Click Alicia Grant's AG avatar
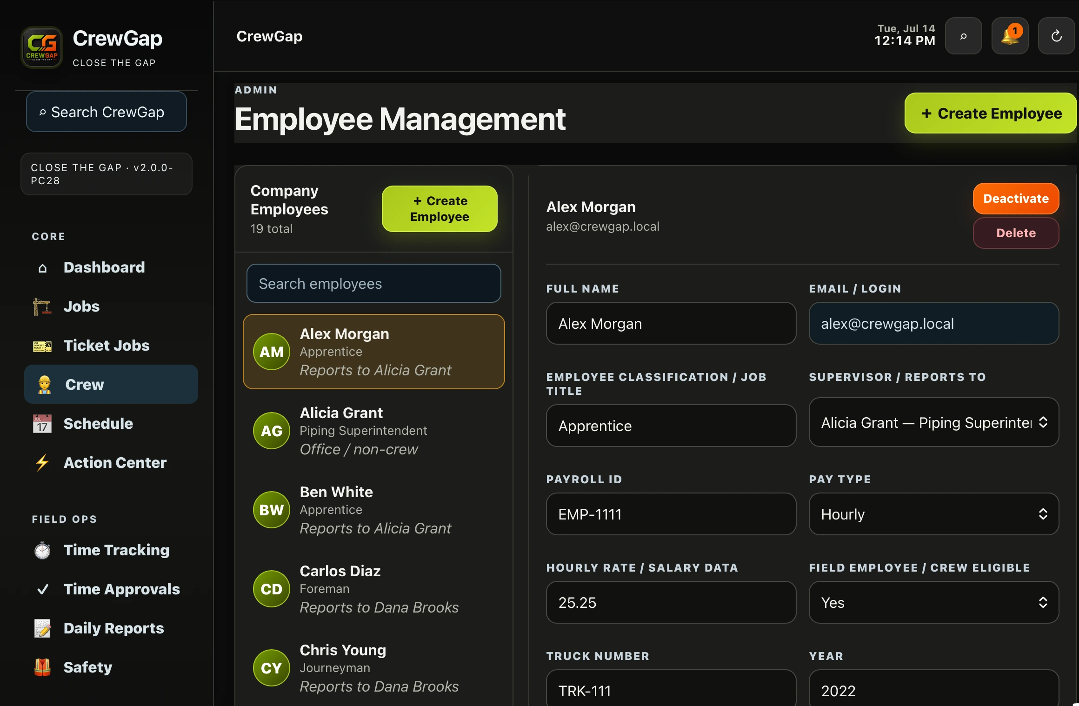Viewport: 1079px width, 706px height. (272, 431)
